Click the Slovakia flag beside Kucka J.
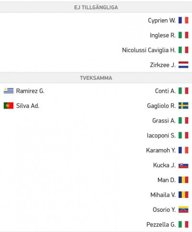 (x=183, y=165)
